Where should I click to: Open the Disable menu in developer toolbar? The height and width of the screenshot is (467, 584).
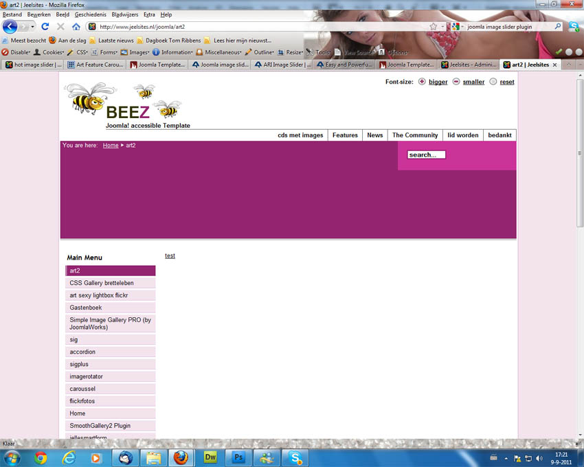coord(16,52)
